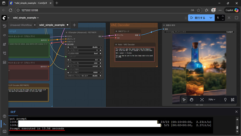Image resolution: width=241 pixels, height=136 pixels.
Task: Increase the batch count with up arrow
Action: 223,16
